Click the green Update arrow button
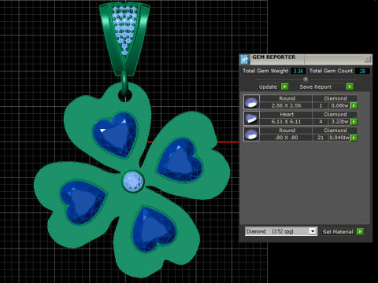This screenshot has width=378, height=283. 284,86
